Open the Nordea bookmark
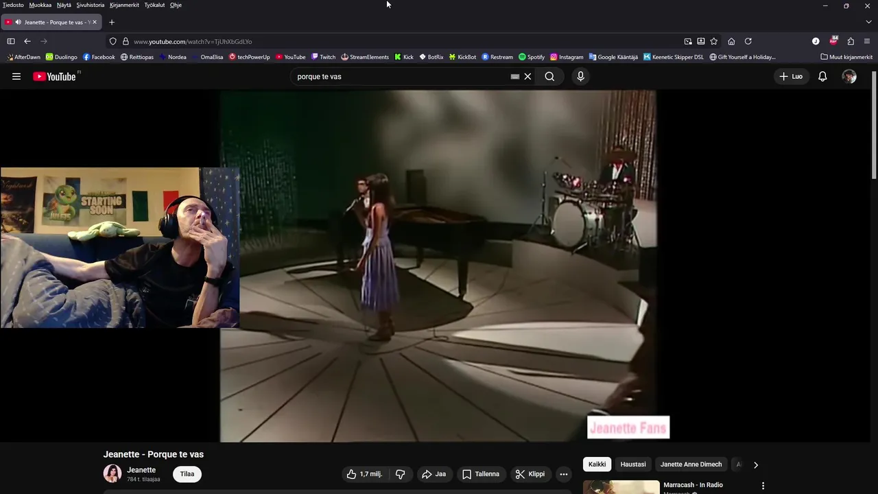 point(172,57)
